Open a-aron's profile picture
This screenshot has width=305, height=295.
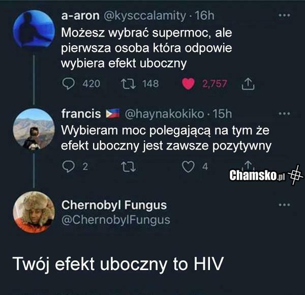pos(34,29)
